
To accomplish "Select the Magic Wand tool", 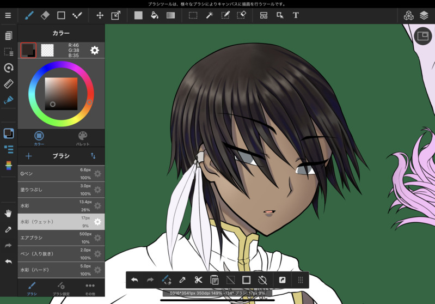I will click(x=210, y=15).
